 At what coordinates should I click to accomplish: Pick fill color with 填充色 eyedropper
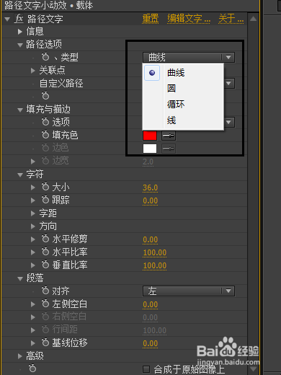click(x=169, y=136)
